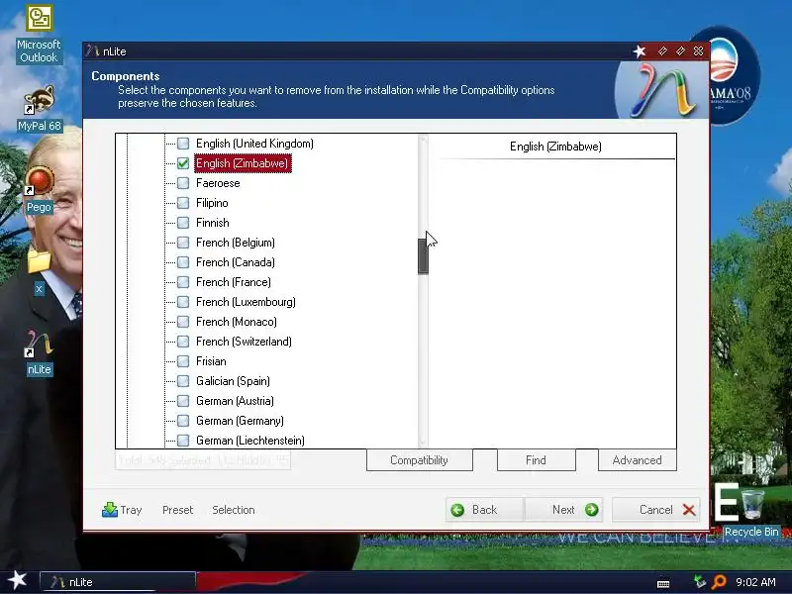Check the French (France) checkbox
This screenshot has width=792, height=594.
click(183, 282)
